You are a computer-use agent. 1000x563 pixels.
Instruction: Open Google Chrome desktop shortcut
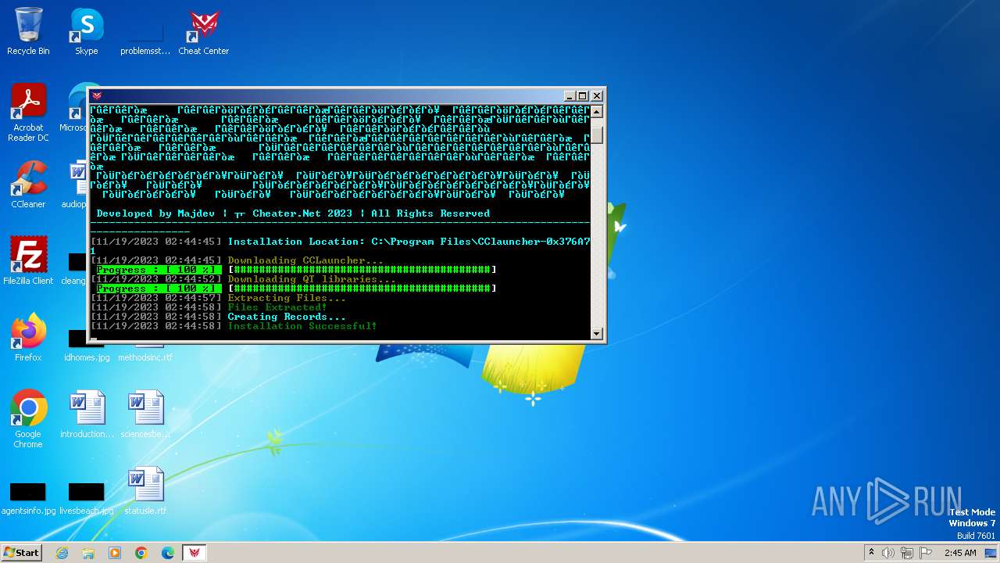click(x=28, y=419)
